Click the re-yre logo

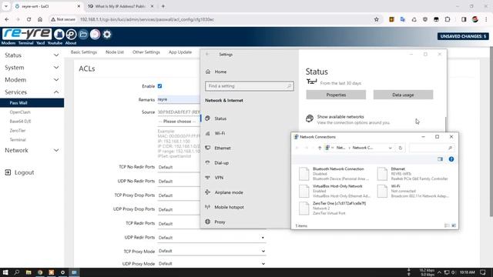point(27,34)
